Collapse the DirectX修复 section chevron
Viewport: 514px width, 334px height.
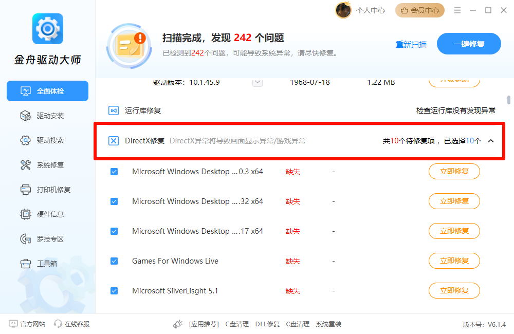click(491, 141)
